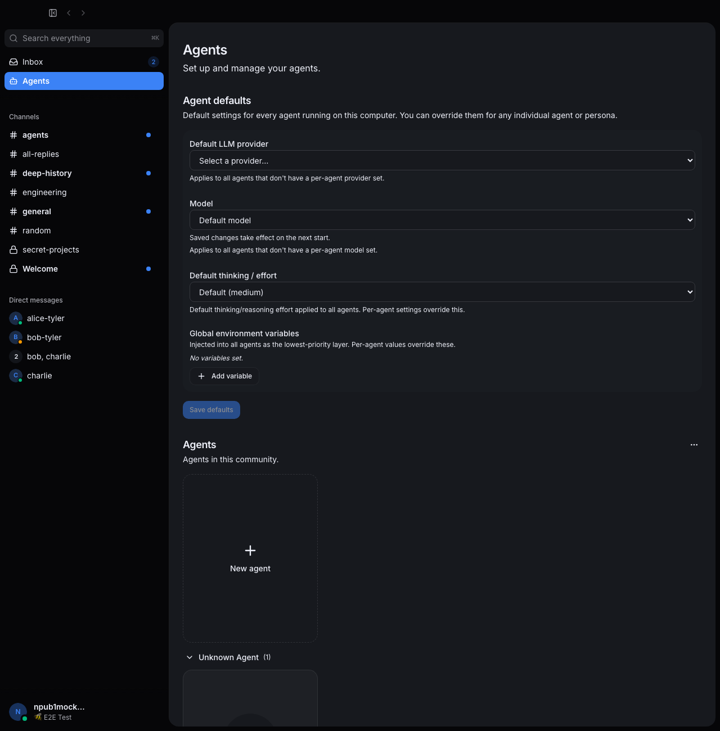Open the Default thinking / effort dropdown
This screenshot has width=720, height=731.
click(442, 292)
